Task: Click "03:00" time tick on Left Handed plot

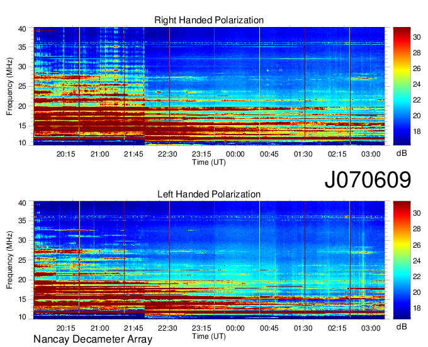Action: coord(371,328)
